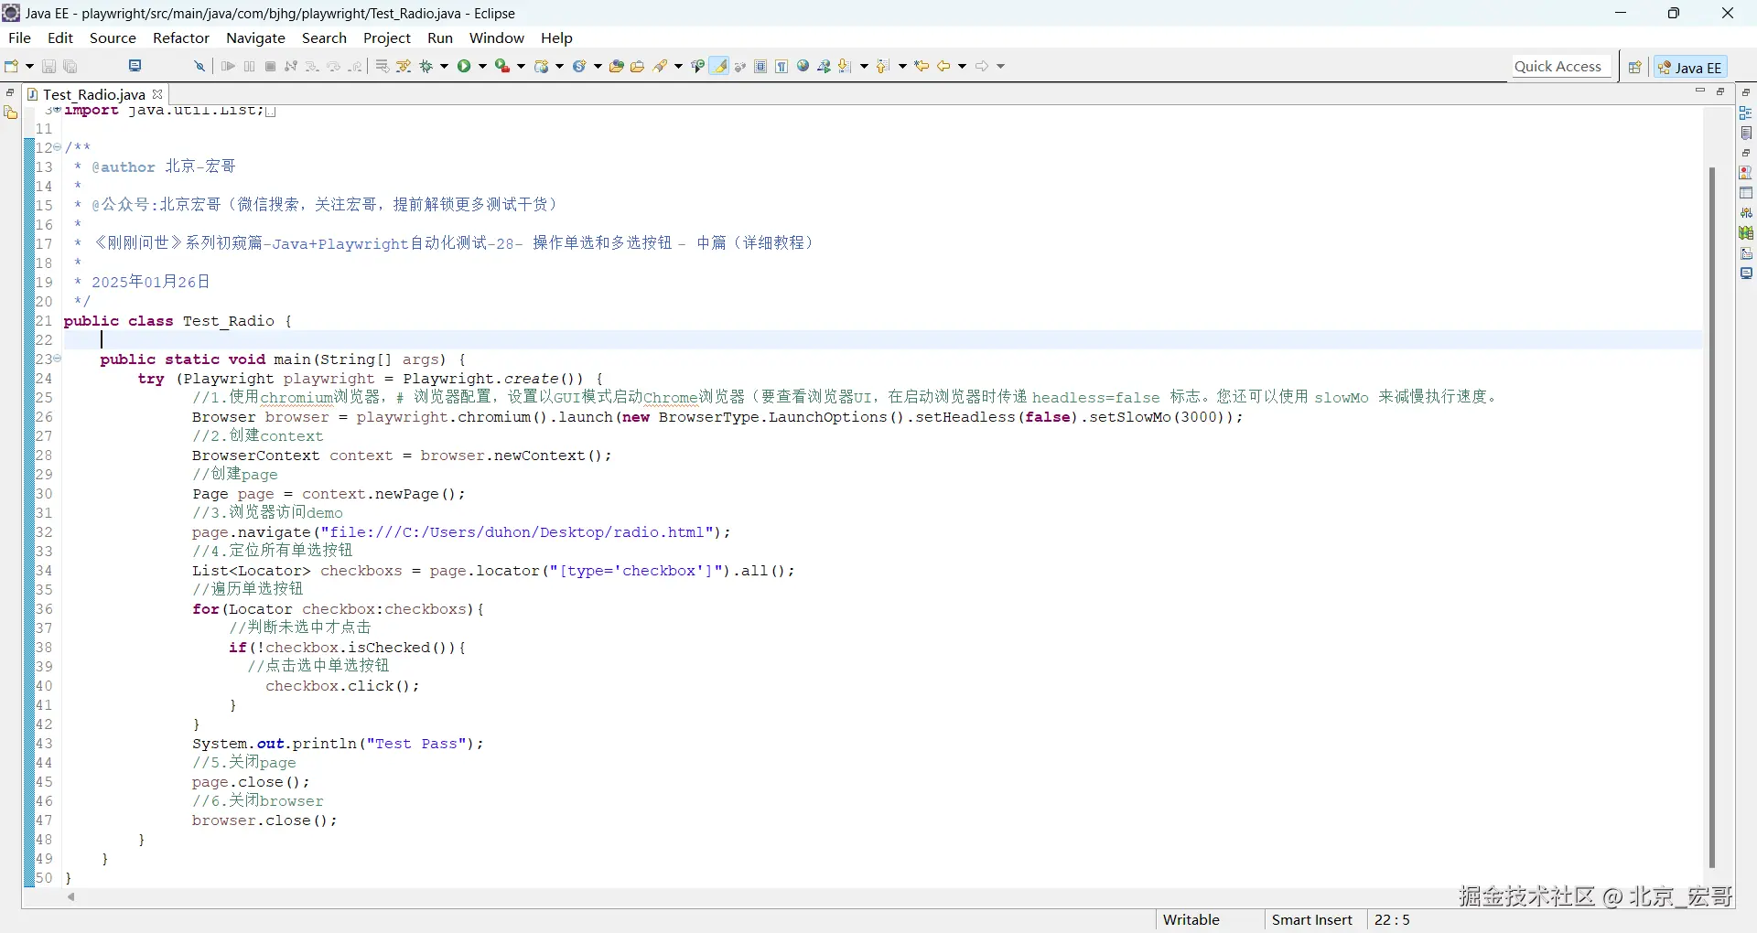The height and width of the screenshot is (933, 1757).
Task: Open the dropdown arrow next to Debug icon
Action: tap(445, 66)
